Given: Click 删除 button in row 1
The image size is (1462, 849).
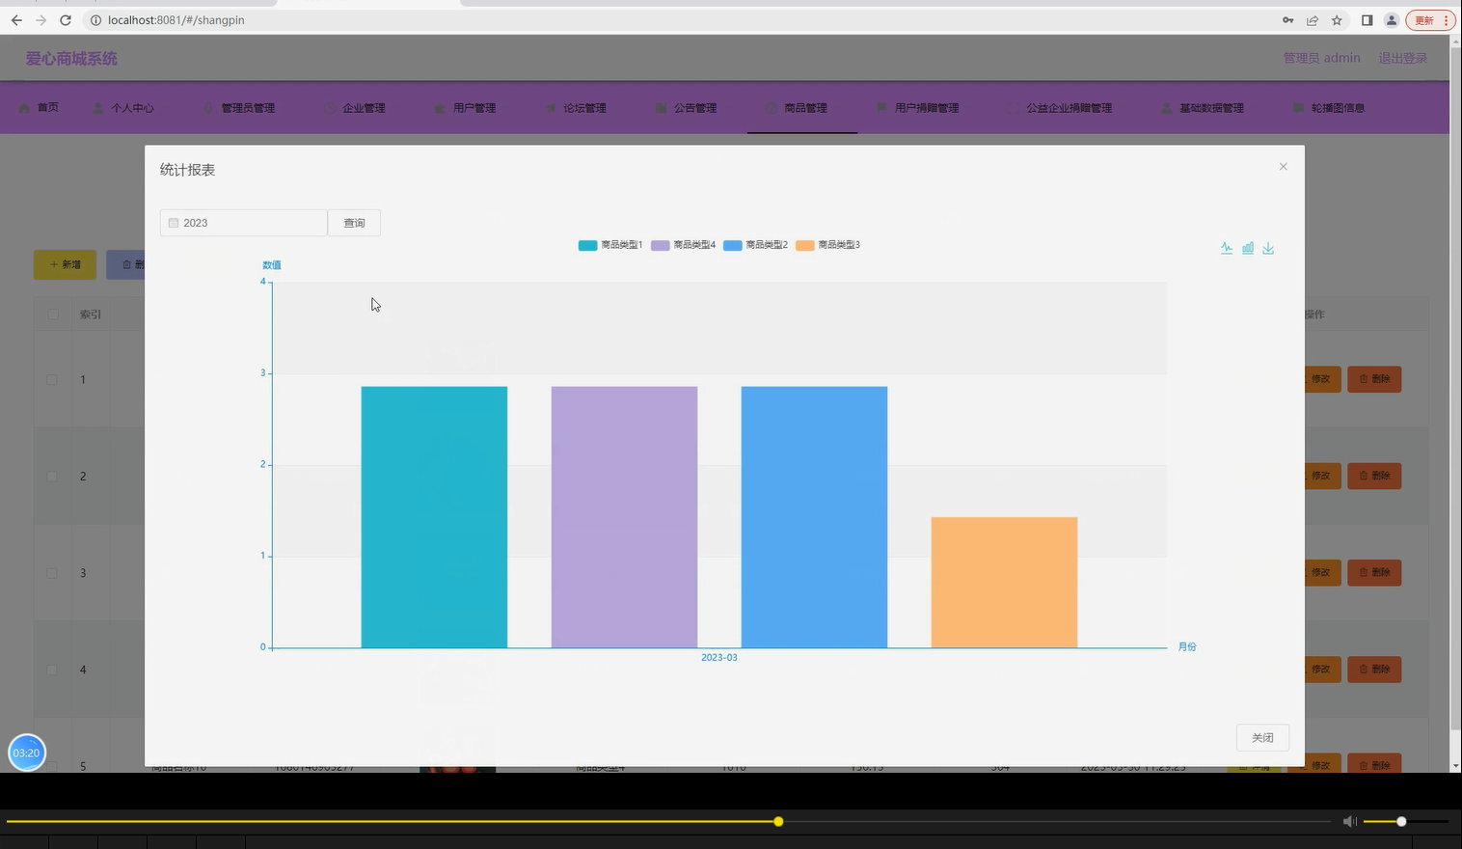Looking at the screenshot, I should click(1374, 379).
